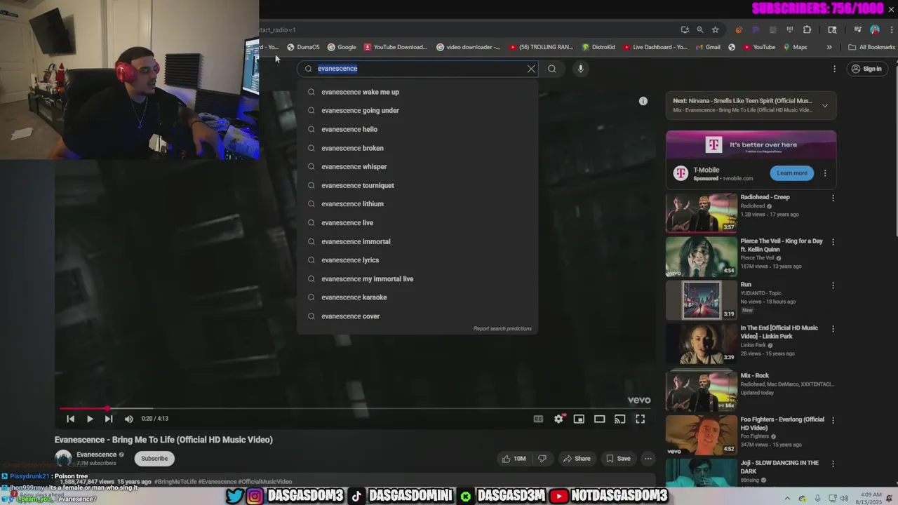Open the "Mix - Rock" playlist
The height and width of the screenshot is (505, 898).
tap(701, 390)
